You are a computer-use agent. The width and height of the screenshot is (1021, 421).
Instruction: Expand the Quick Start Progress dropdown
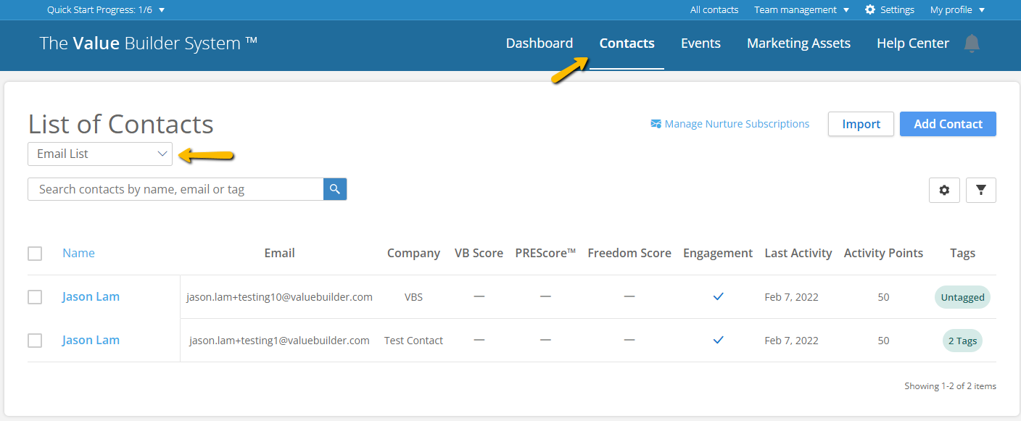coord(106,9)
